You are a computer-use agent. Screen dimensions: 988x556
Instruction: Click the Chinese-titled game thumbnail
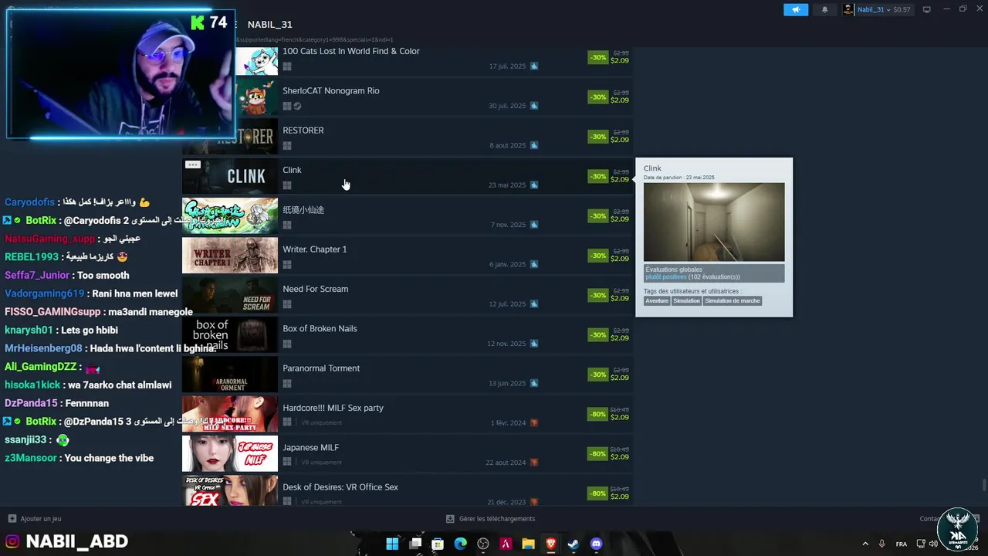tap(229, 216)
